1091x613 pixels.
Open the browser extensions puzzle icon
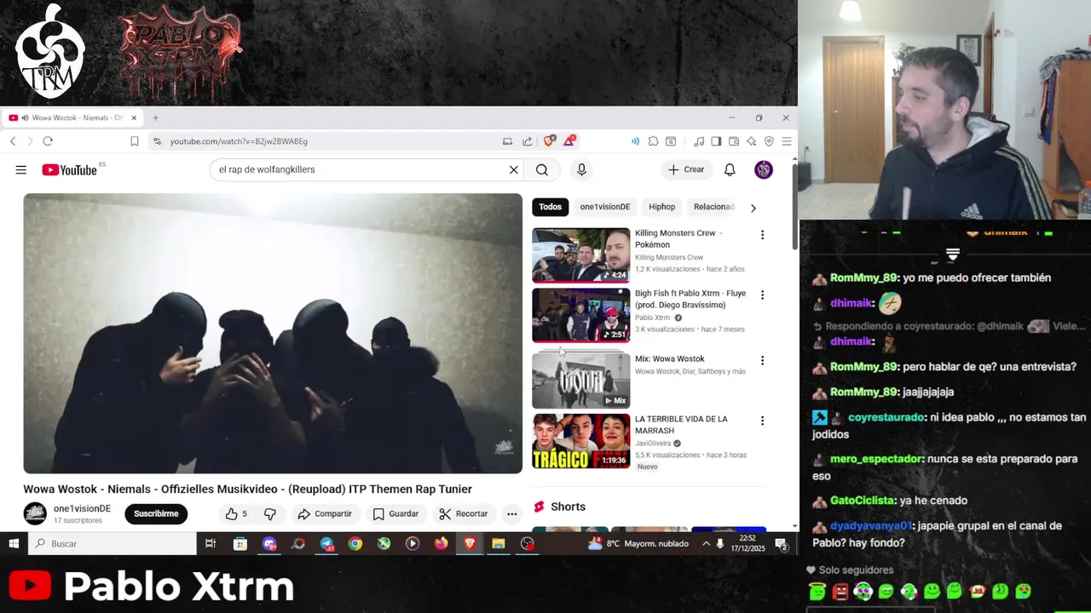[653, 141]
